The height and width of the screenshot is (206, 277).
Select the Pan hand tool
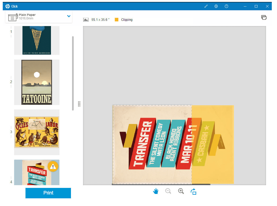(x=155, y=191)
